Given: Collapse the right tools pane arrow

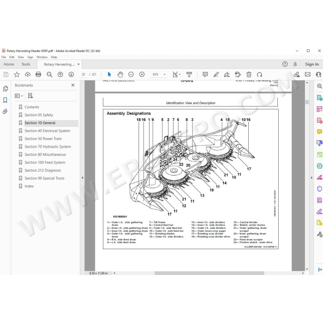Looking at the screenshot, I should click(x=311, y=178).
